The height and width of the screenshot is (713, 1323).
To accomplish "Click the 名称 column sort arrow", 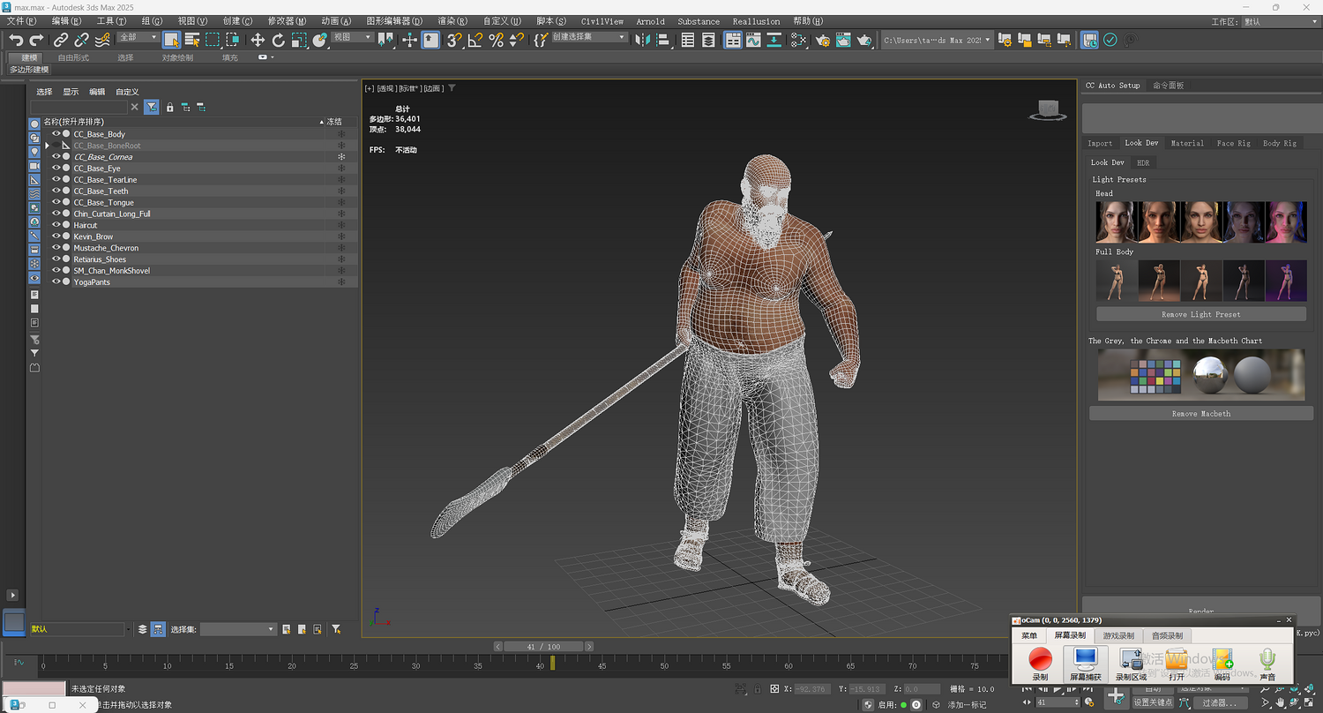I will pyautogui.click(x=321, y=122).
